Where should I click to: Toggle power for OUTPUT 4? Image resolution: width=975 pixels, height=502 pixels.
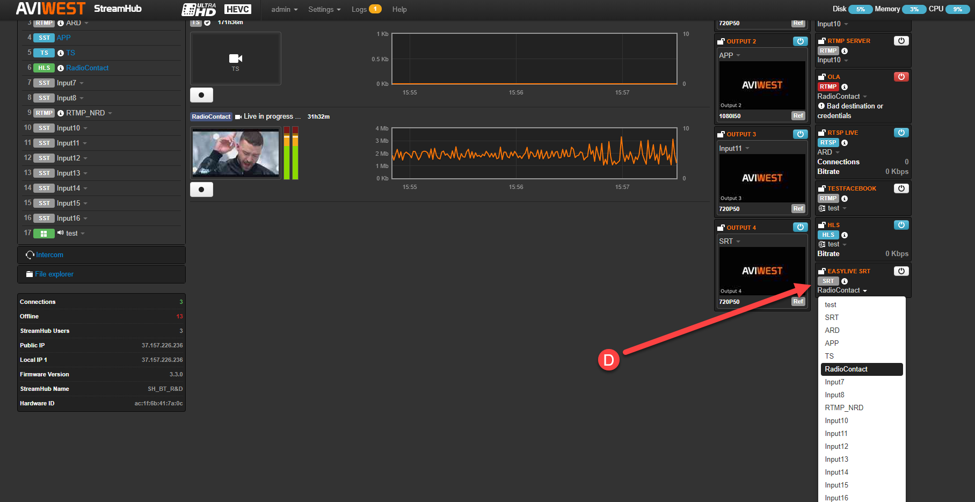(800, 227)
